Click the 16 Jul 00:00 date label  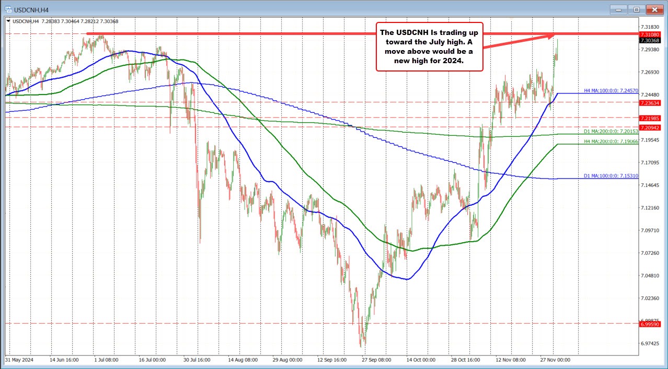tap(152, 360)
